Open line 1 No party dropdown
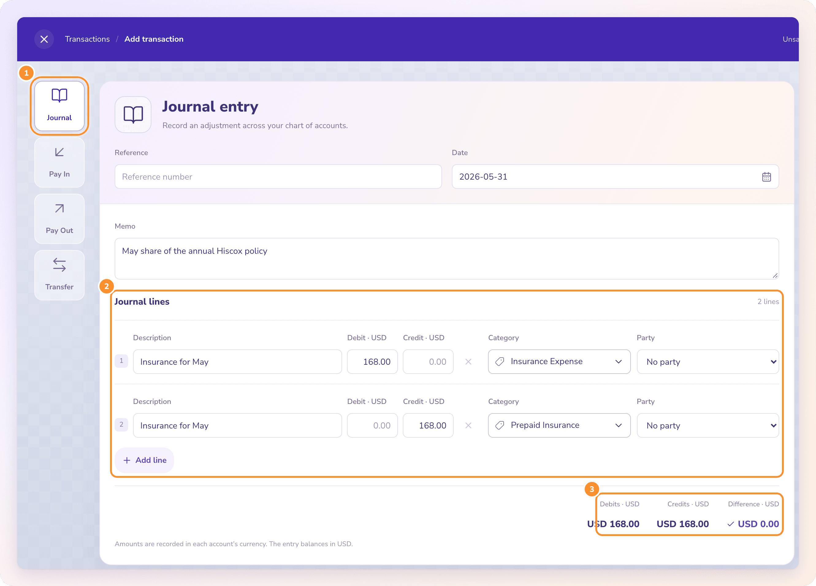 tap(708, 362)
